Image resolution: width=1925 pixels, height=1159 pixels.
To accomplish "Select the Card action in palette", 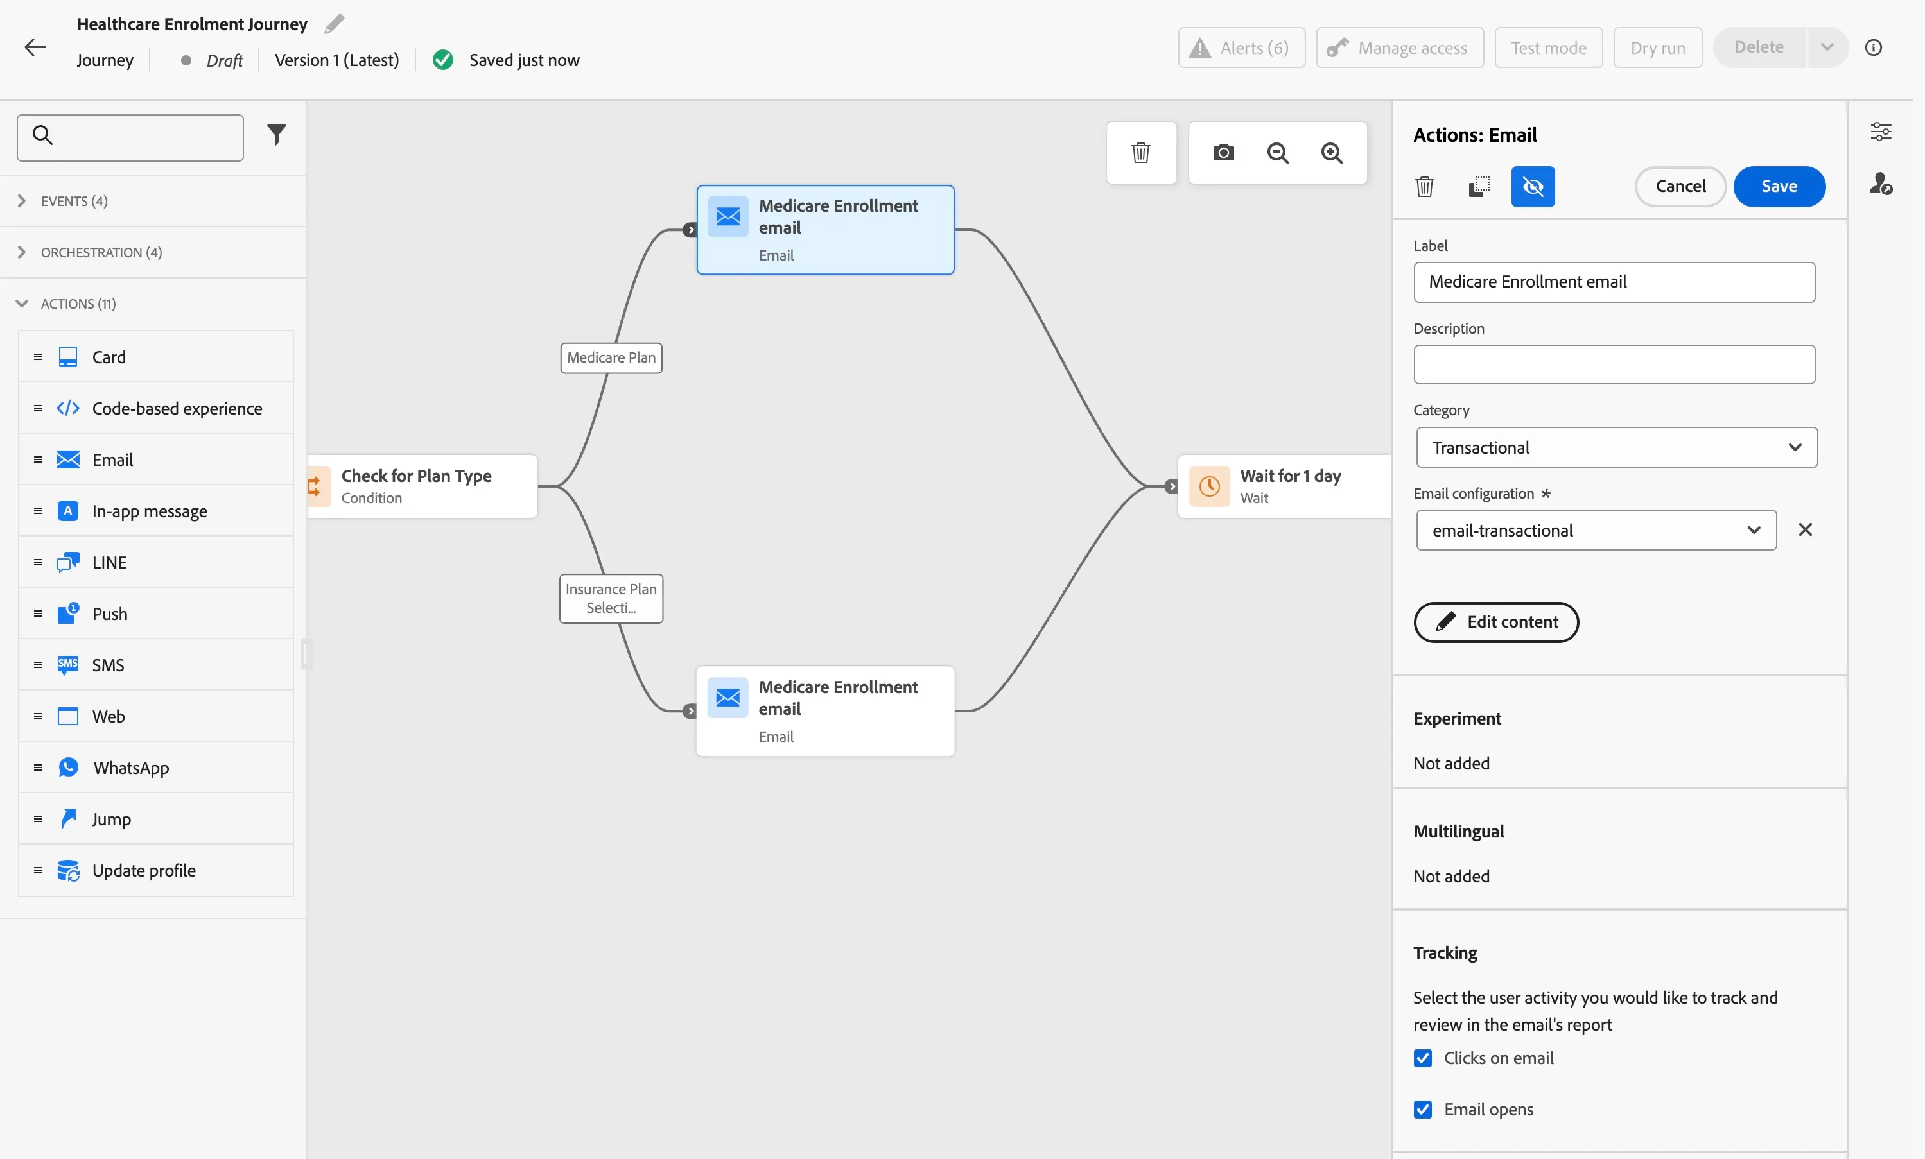I will [x=156, y=357].
